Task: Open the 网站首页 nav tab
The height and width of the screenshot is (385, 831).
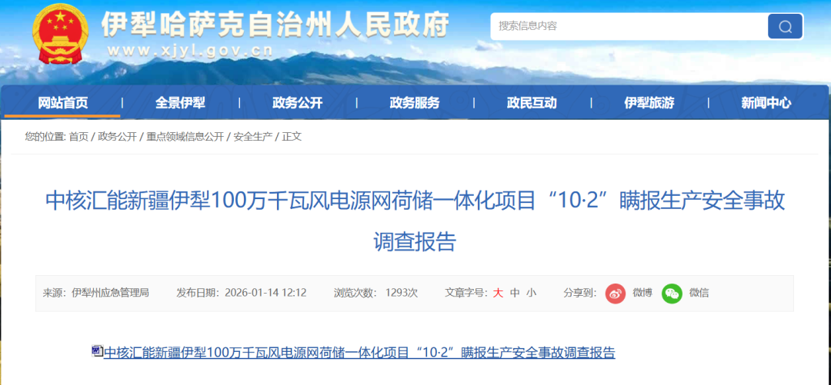Action: coord(62,103)
